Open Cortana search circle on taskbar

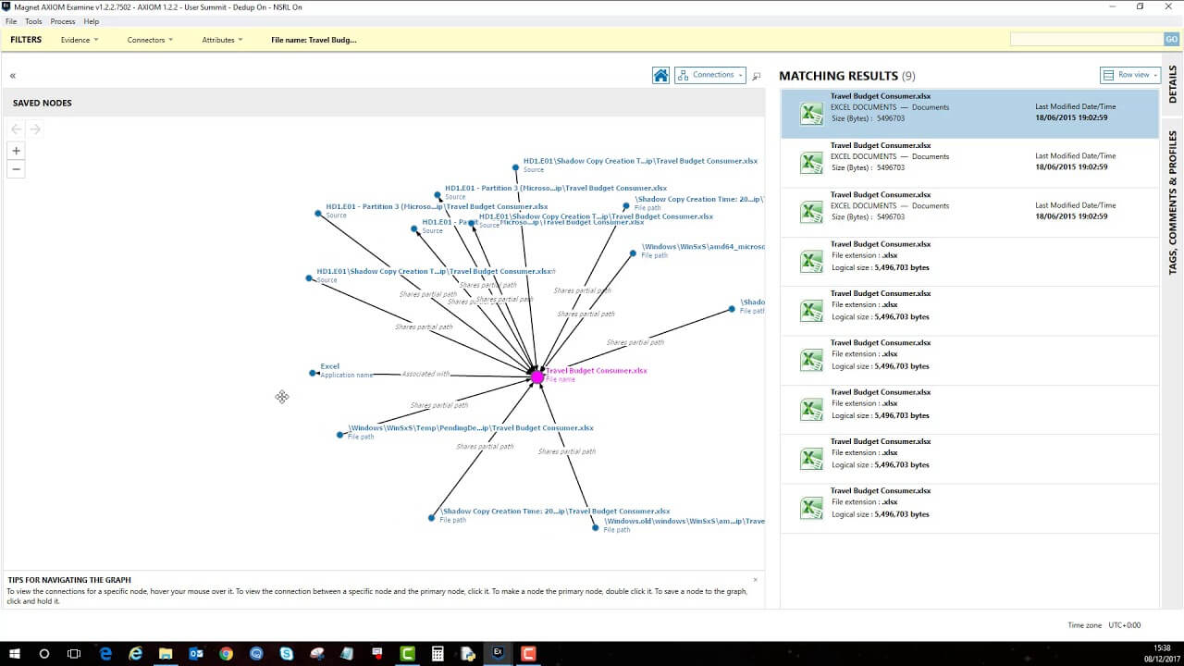(44, 653)
